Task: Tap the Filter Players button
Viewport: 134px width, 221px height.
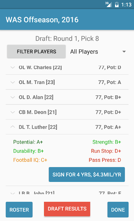Action: pos(36,51)
